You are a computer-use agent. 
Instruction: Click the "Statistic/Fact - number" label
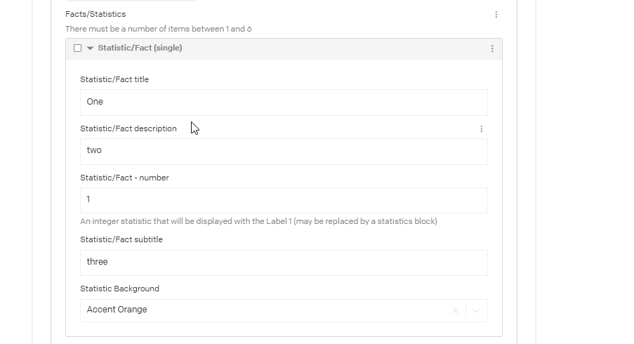point(124,178)
